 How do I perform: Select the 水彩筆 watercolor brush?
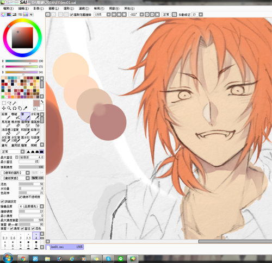tap(35, 116)
